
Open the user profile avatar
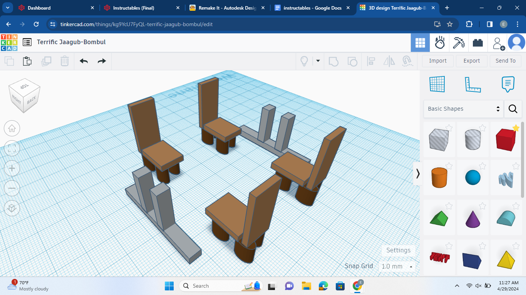[x=516, y=43]
